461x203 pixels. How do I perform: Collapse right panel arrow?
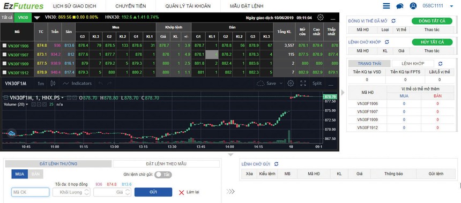point(343,93)
